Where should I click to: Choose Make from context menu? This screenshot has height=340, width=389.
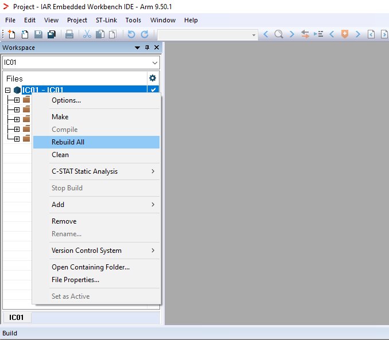pos(96,117)
